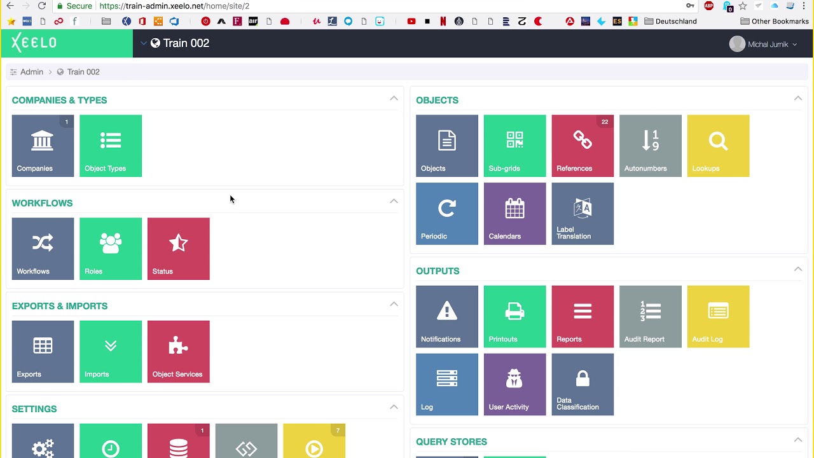Bookmark this page with the star icon
Image resolution: width=814 pixels, height=458 pixels.
click(743, 6)
